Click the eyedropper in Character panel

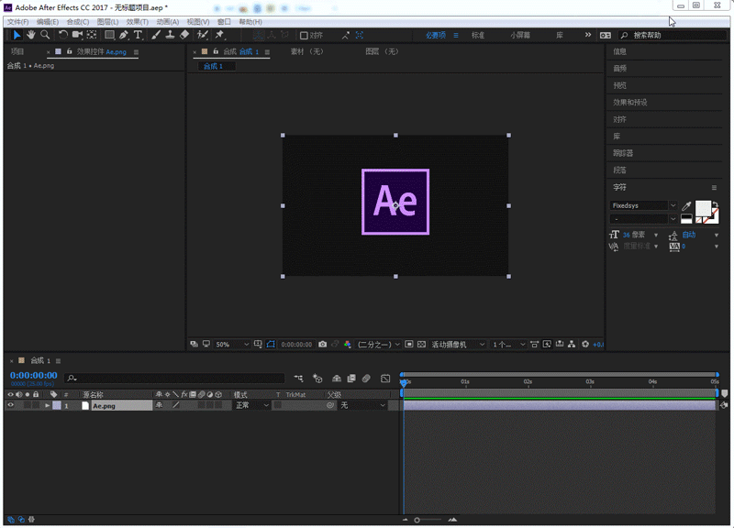click(686, 206)
